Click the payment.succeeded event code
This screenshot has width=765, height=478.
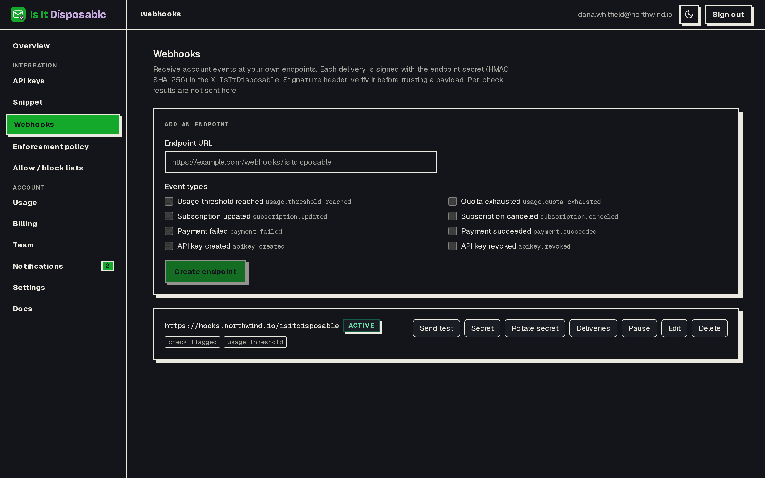pos(565,231)
